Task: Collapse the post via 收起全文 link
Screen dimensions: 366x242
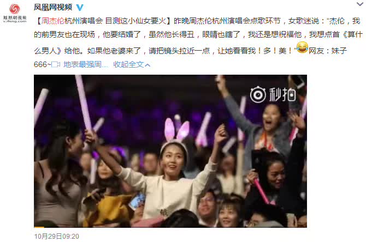Action: coord(128,64)
